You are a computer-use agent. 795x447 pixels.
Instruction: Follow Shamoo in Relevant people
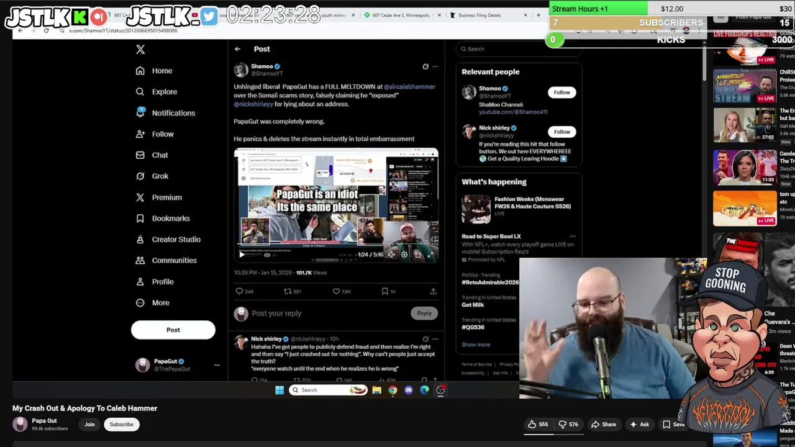561,93
